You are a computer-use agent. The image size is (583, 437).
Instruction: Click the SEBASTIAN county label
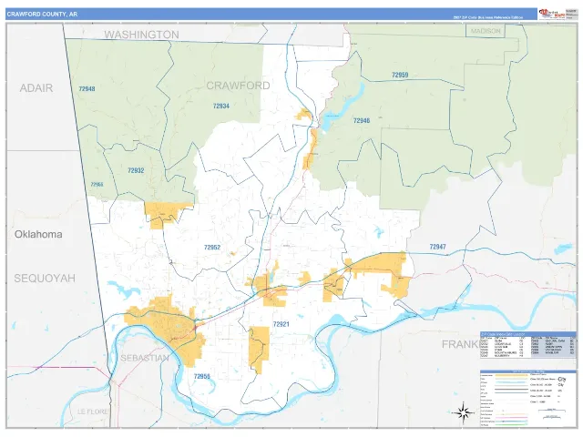pyautogui.click(x=145, y=358)
